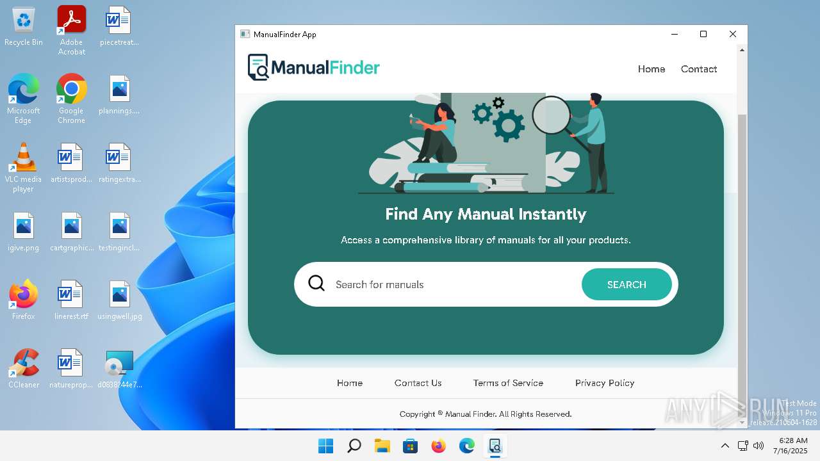Click 'Find Any Manual Instantly' heading
The height and width of the screenshot is (461, 820).
pyautogui.click(x=486, y=214)
